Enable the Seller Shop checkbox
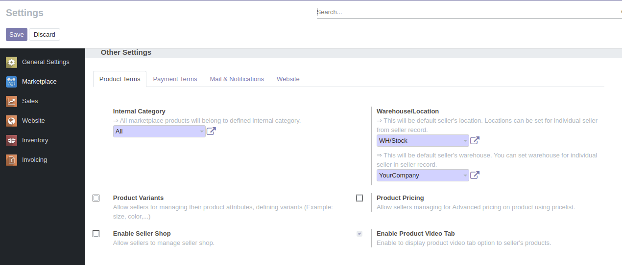 96,234
